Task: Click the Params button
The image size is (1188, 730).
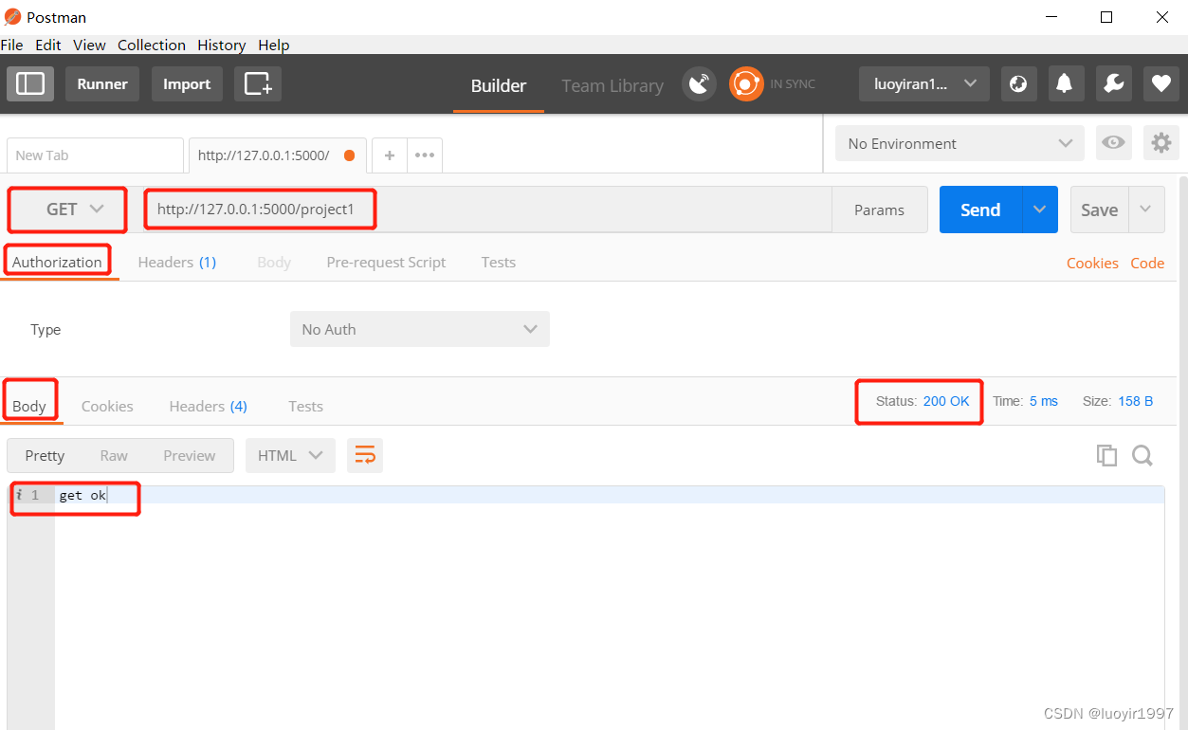Action: (879, 210)
